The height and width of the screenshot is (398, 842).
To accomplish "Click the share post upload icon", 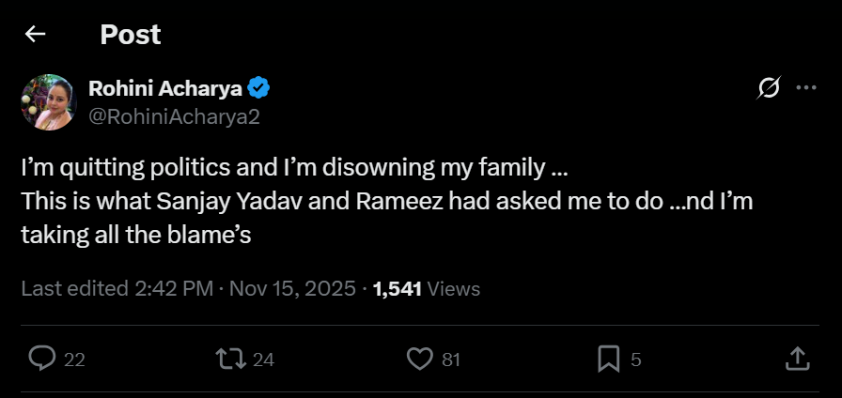I will [x=796, y=358].
